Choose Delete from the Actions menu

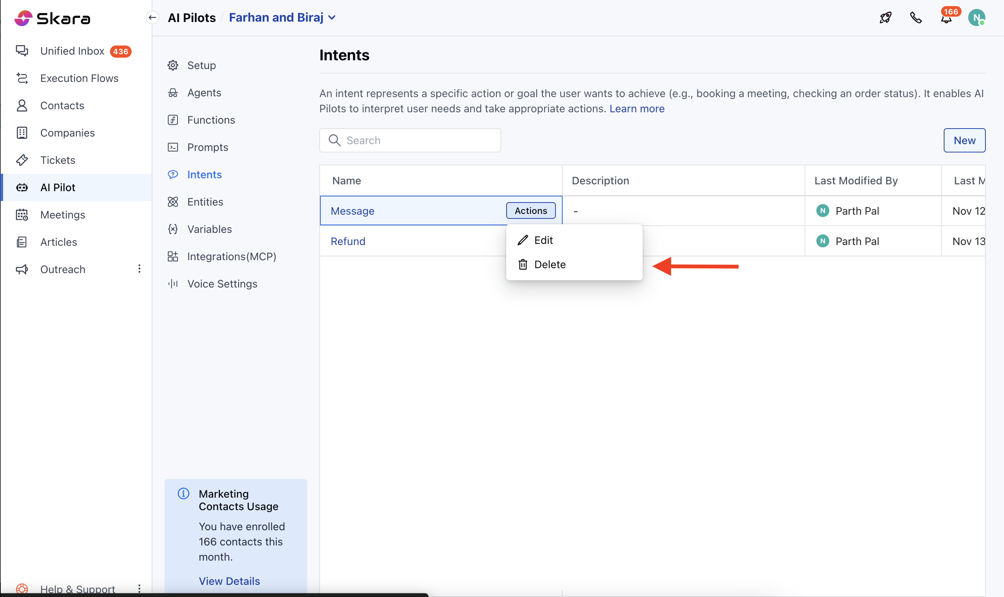549,265
